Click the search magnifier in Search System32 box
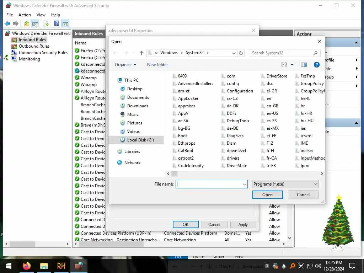Screen dimensions: 364x273 [x=315, y=53]
